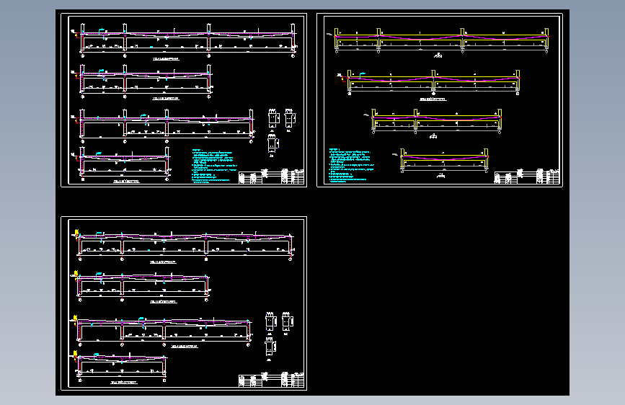Viewport: 625px width, 405px height.
Task: Select the third beam elevation in the top-left sheet
Action: point(163,125)
